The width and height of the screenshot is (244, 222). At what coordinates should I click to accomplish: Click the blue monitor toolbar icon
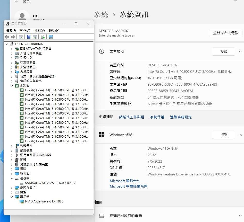coord(51,37)
